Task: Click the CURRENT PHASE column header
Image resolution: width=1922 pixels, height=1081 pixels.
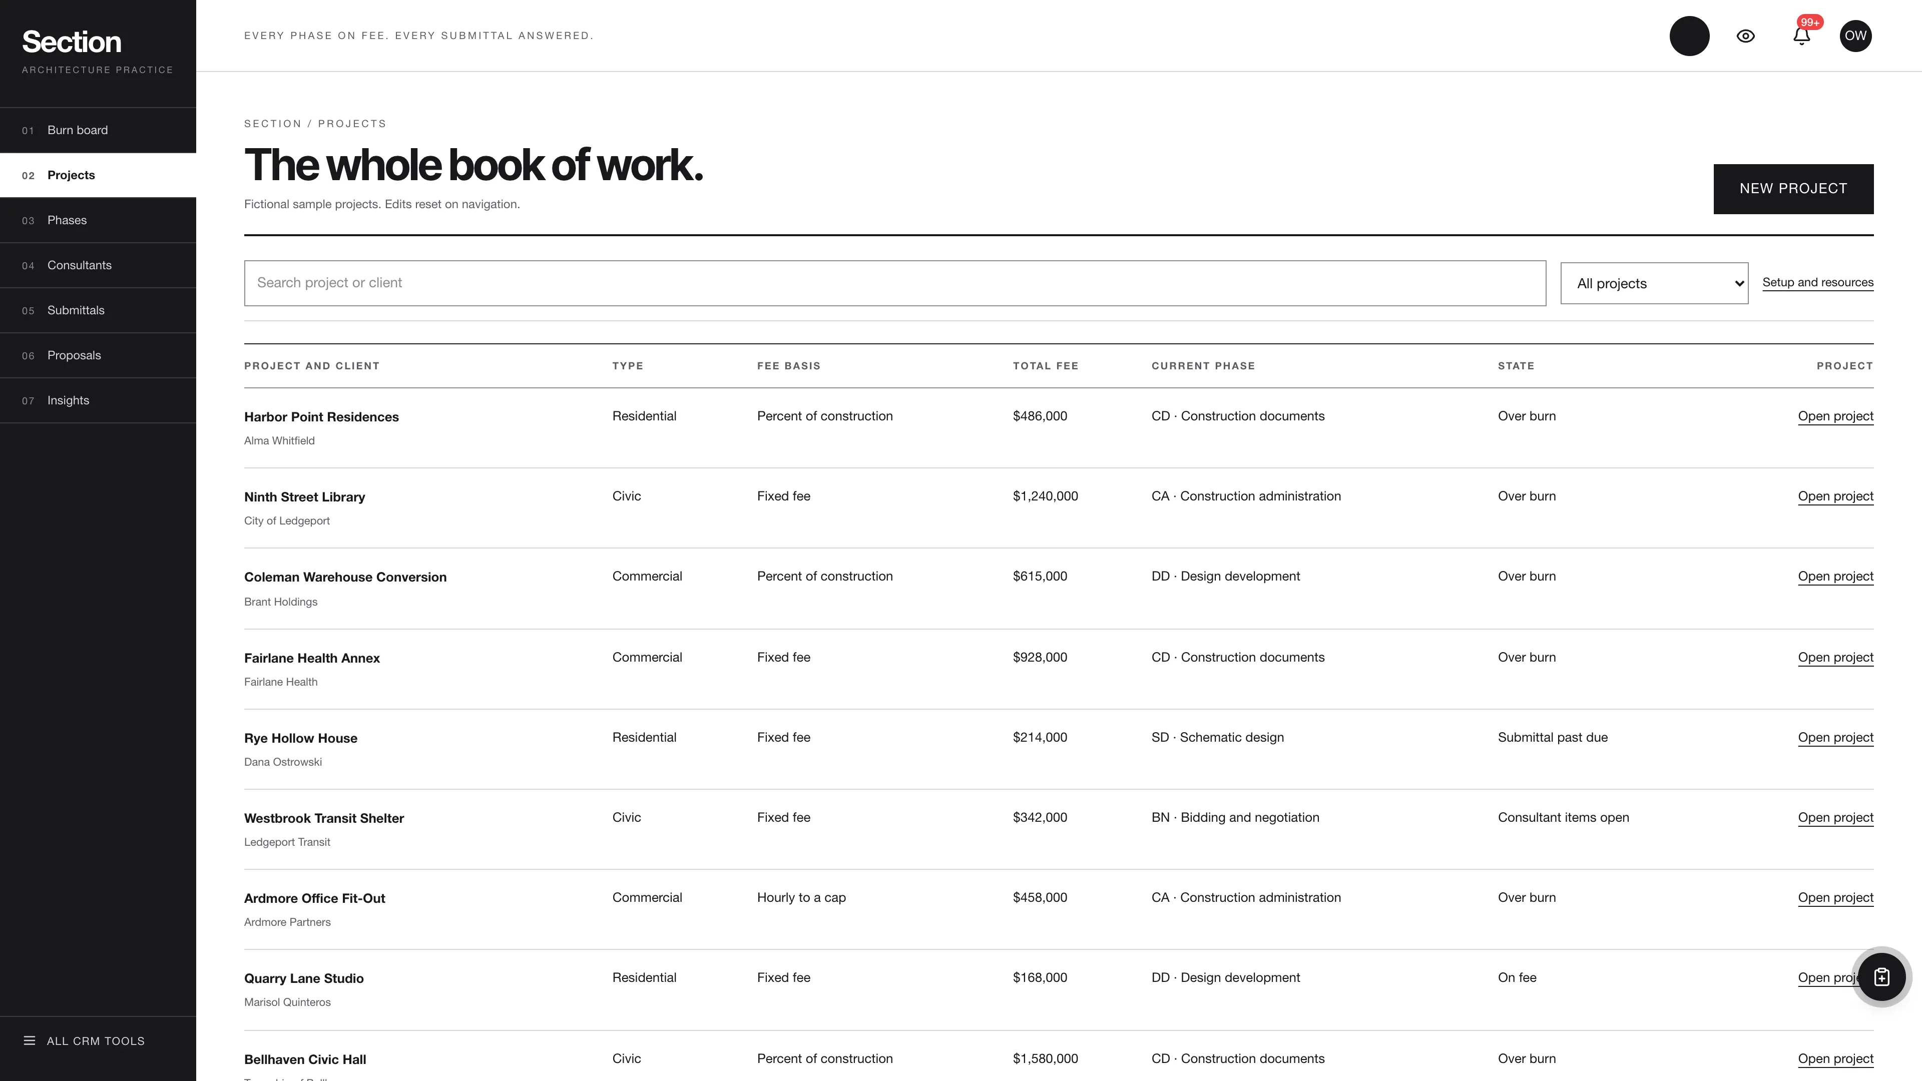Action: pos(1203,365)
